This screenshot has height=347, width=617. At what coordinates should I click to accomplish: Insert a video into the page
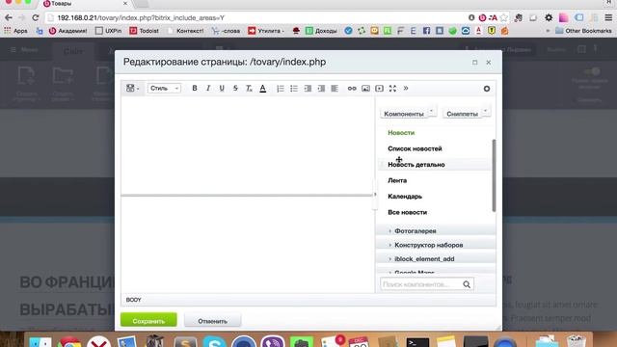coord(379,88)
